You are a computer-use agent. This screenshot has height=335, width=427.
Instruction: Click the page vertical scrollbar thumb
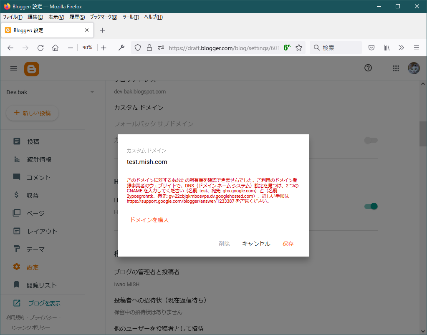pyautogui.click(x=423, y=134)
